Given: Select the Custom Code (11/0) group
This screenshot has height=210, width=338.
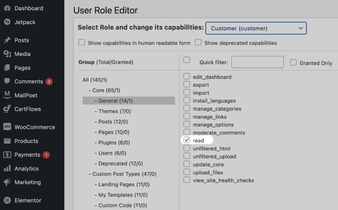Looking at the screenshot, I should (x=121, y=205).
